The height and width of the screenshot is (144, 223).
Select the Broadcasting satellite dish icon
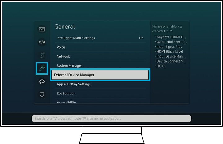pyautogui.click(x=42, y=55)
